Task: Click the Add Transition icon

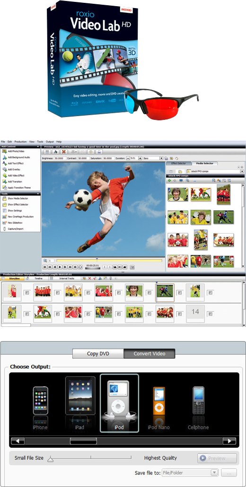Action: click(4, 181)
